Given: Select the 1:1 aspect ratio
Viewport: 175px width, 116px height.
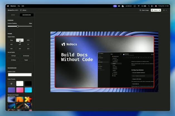Looking at the screenshot, I should [28, 44].
